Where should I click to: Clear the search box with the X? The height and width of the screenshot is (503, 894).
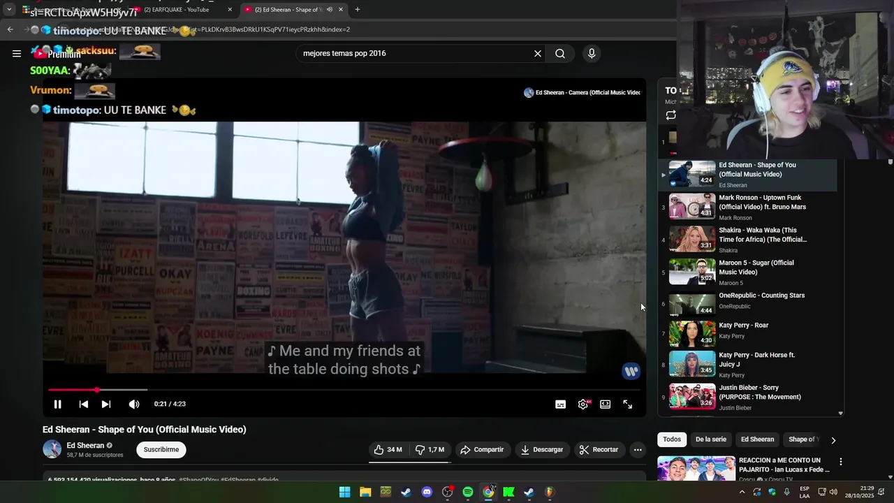pos(538,53)
